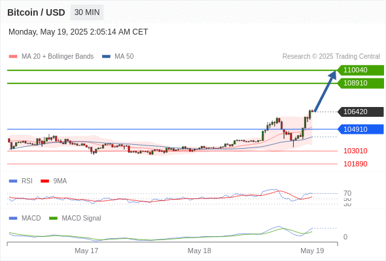Click the 103010 red support label
Viewport: 386px width, 261px height.
point(355,151)
